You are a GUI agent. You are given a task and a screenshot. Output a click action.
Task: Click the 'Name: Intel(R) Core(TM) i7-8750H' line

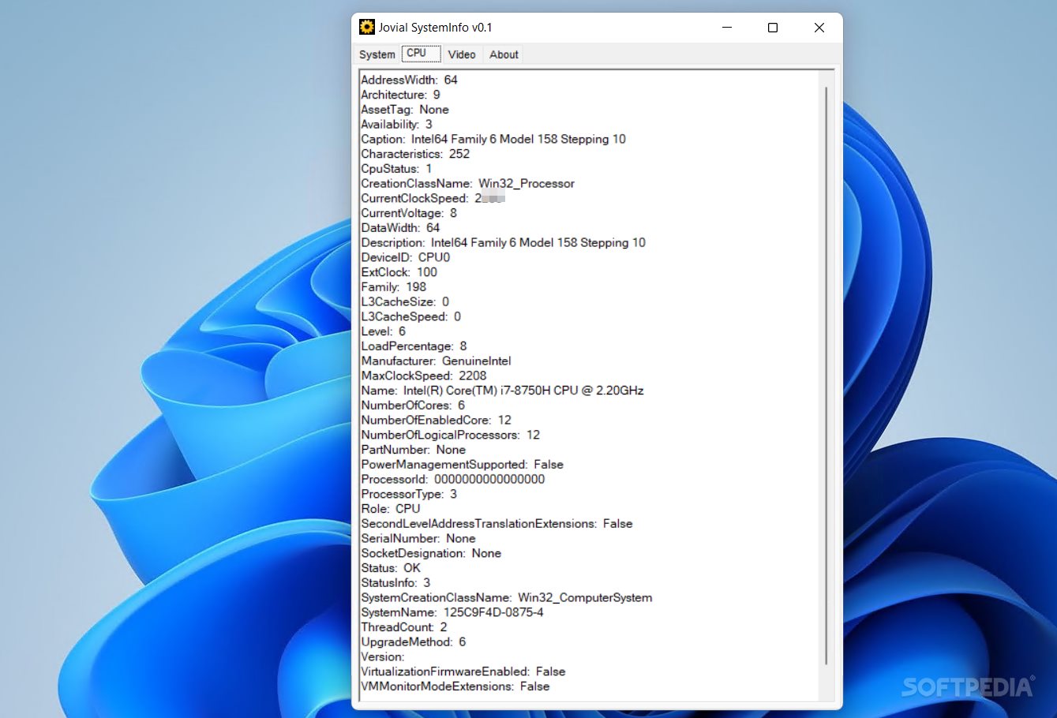point(502,391)
